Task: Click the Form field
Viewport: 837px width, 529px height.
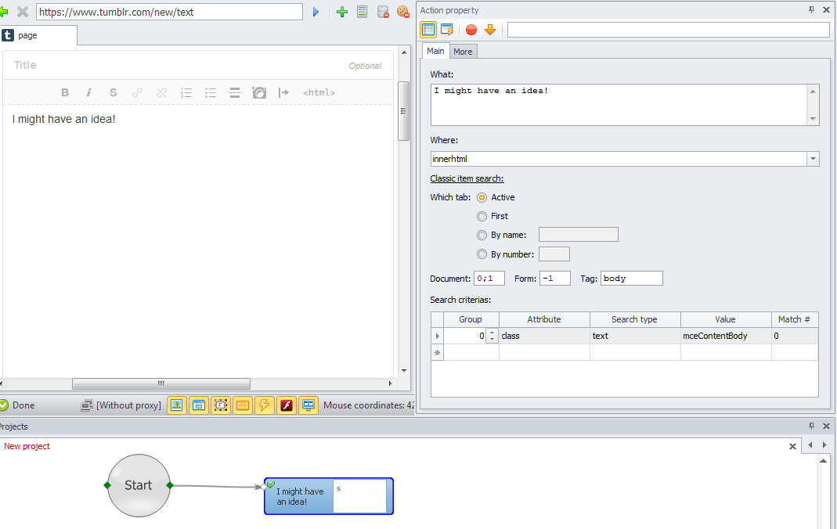Action: (x=554, y=279)
